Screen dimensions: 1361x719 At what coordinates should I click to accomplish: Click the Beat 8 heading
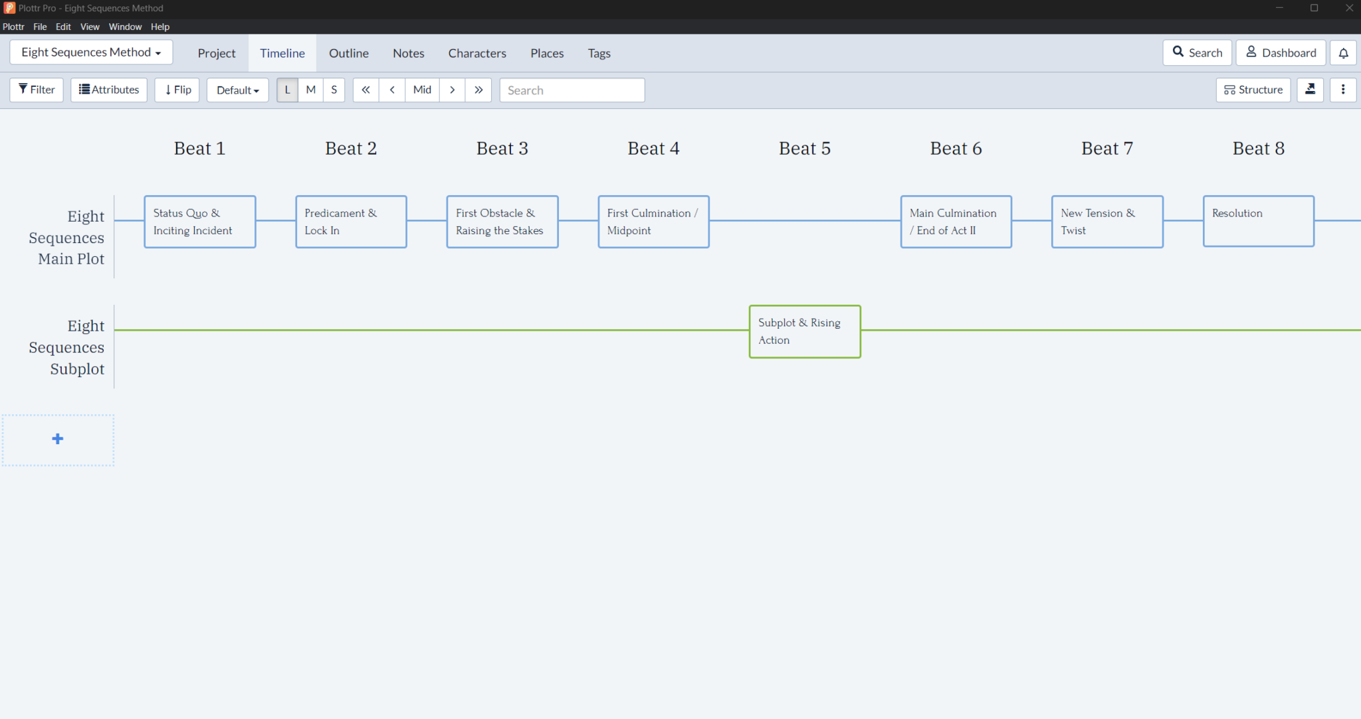1259,149
